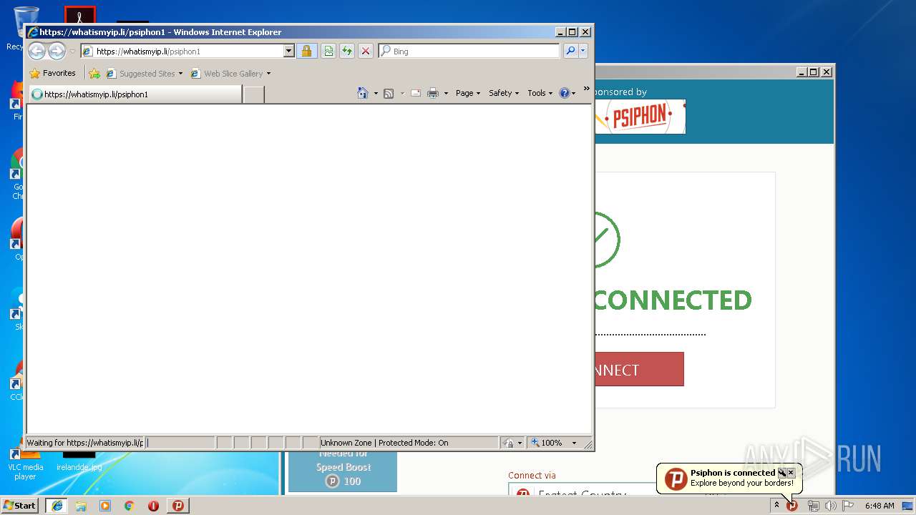Click the red disconnect button in Psiphon
The width and height of the screenshot is (916, 515).
pyautogui.click(x=639, y=369)
